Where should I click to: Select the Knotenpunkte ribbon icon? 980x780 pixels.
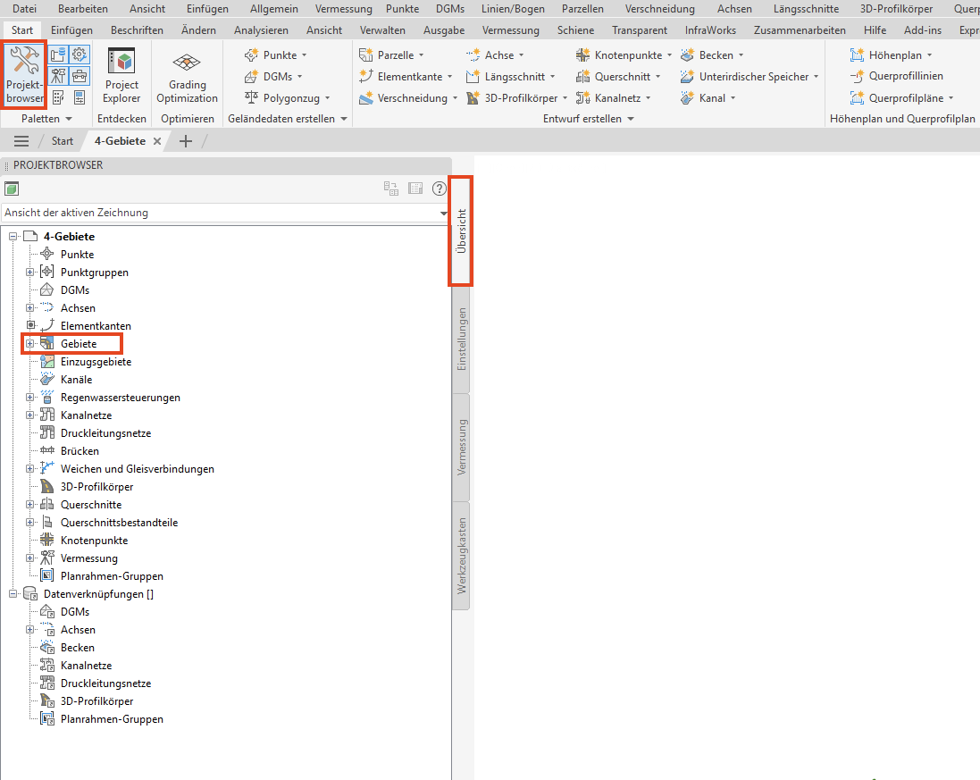pos(582,55)
